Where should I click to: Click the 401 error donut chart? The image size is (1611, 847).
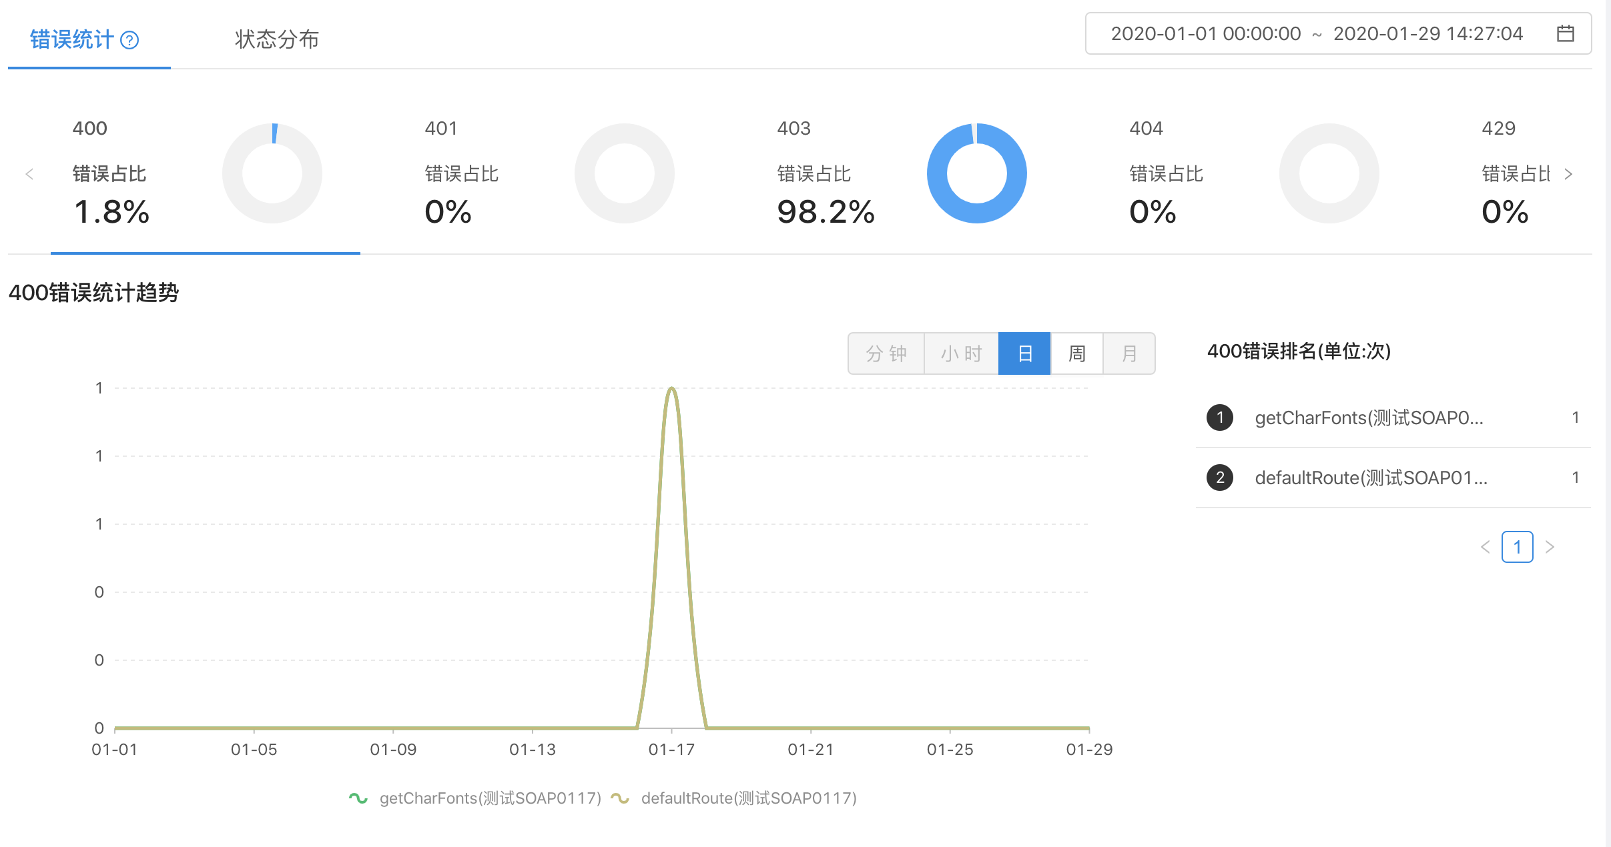click(x=624, y=173)
